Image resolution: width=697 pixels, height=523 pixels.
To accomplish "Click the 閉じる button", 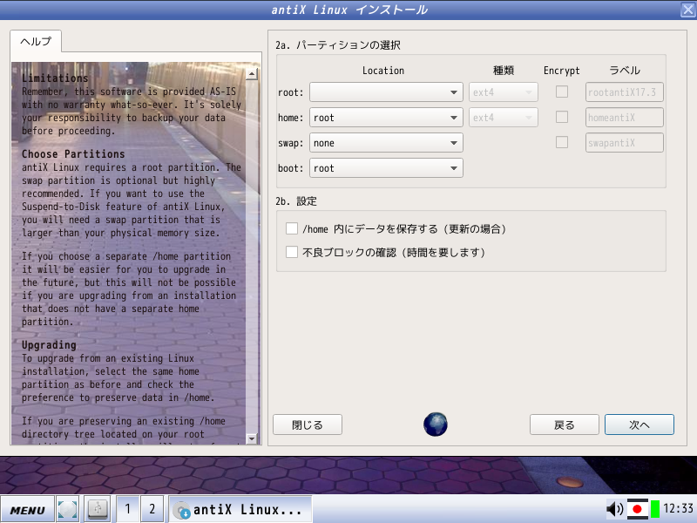I will point(308,425).
